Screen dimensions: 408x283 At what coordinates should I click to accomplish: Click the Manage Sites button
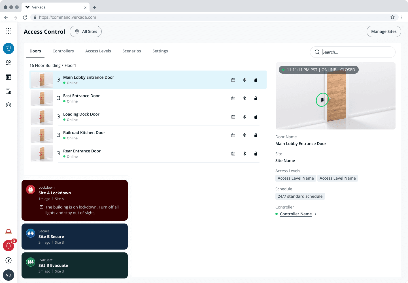(x=384, y=31)
